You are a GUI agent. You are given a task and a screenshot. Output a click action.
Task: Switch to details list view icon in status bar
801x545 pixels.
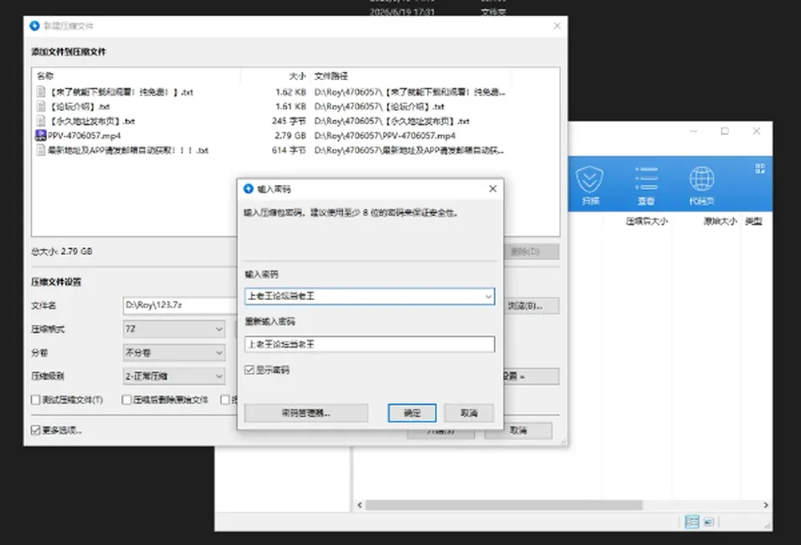tap(692, 522)
